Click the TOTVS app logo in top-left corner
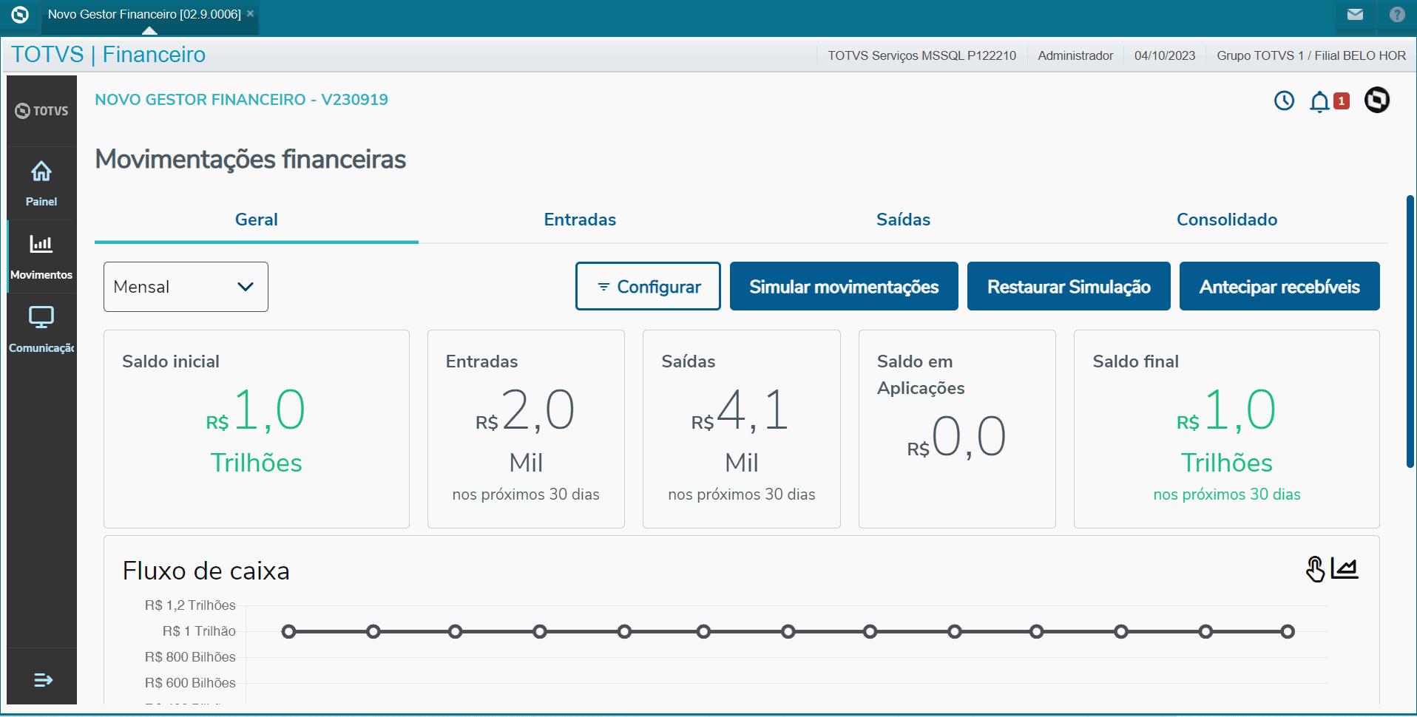This screenshot has width=1417, height=717. click(x=20, y=14)
